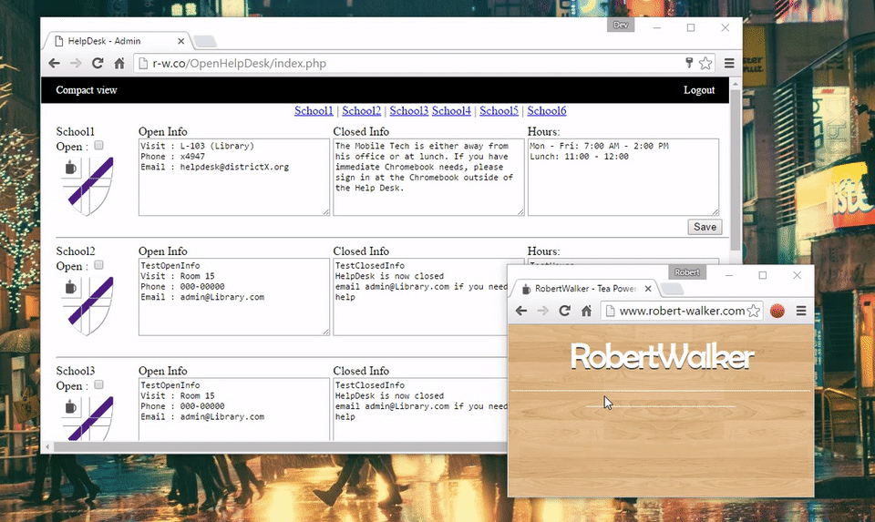Jump to School4 link

[x=451, y=110]
